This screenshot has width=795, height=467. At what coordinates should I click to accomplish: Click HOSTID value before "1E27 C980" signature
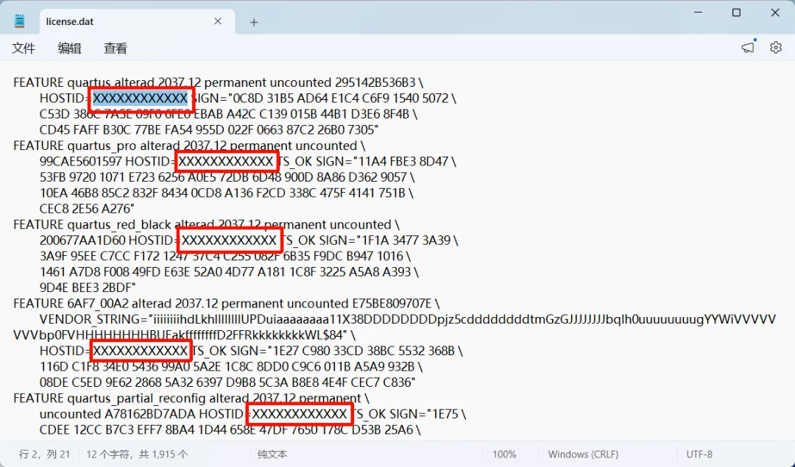[140, 351]
